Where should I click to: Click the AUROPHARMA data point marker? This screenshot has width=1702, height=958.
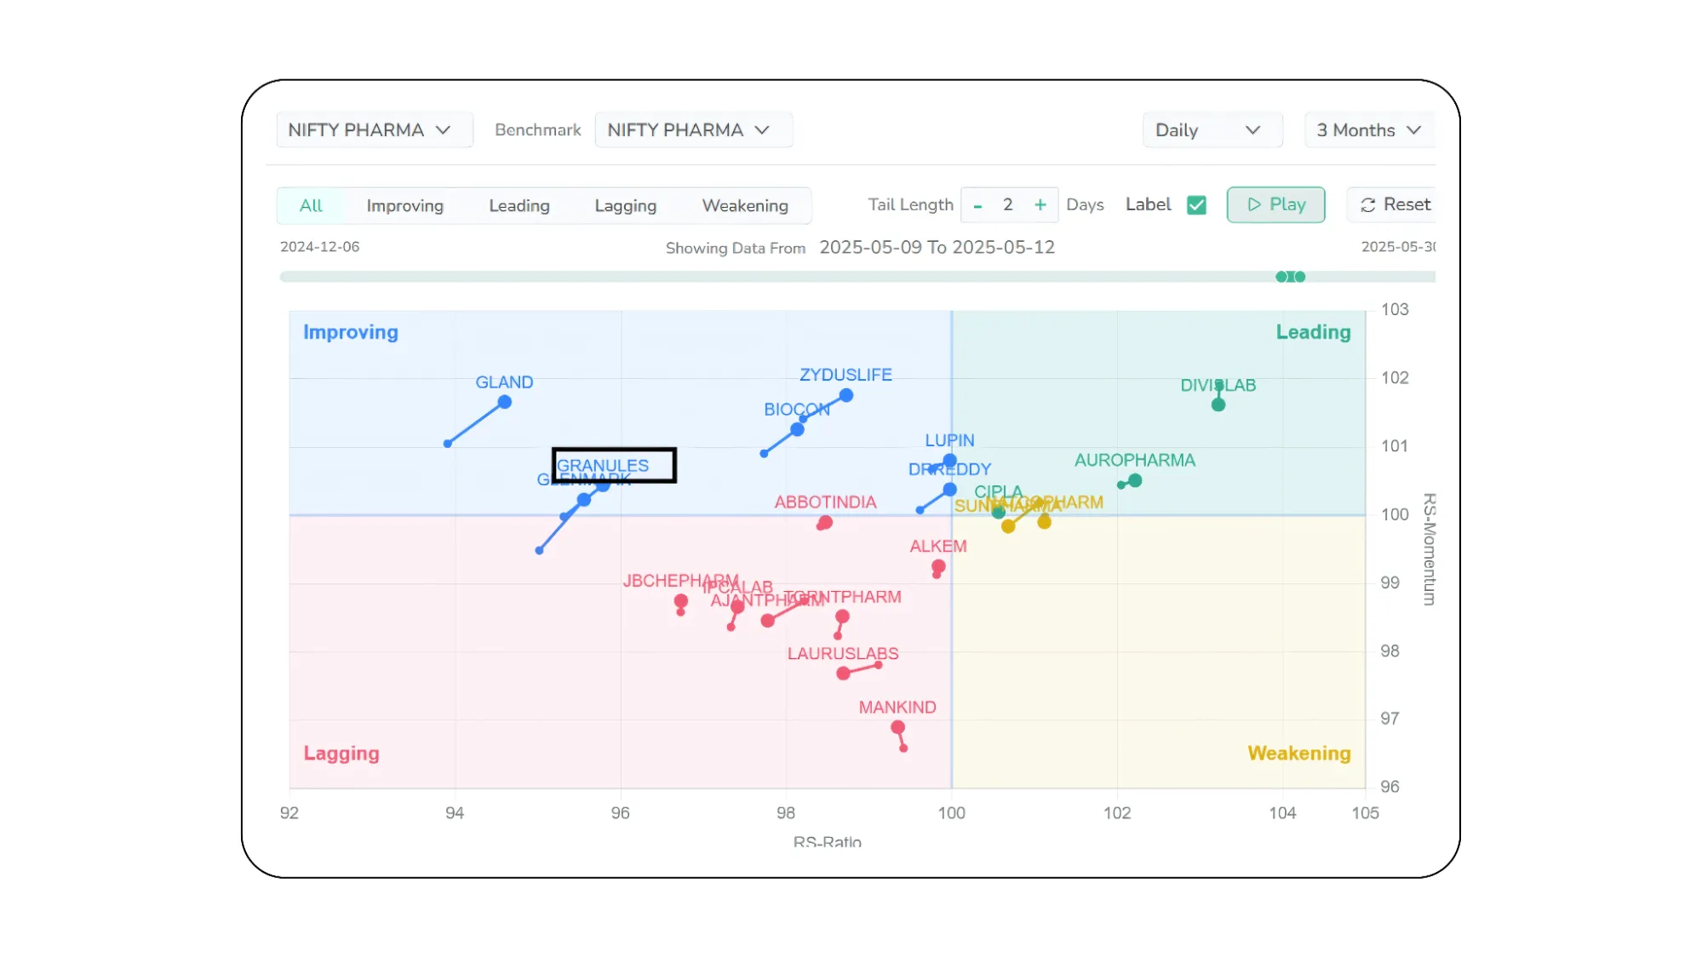click(x=1135, y=481)
